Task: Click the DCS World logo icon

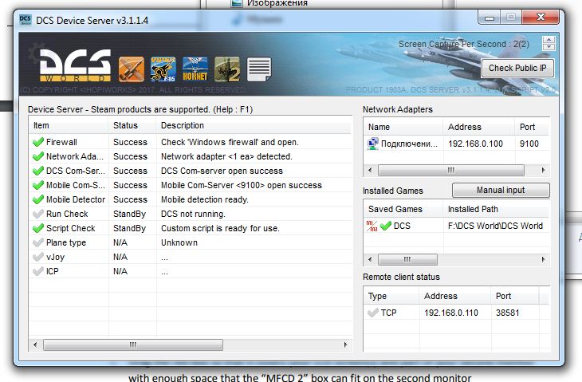Action: tap(75, 65)
